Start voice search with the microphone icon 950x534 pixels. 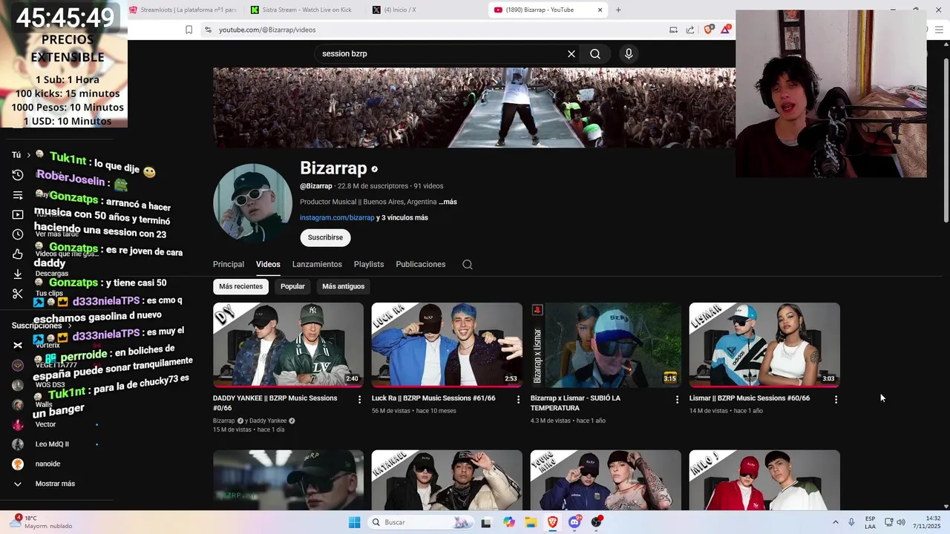[629, 53]
